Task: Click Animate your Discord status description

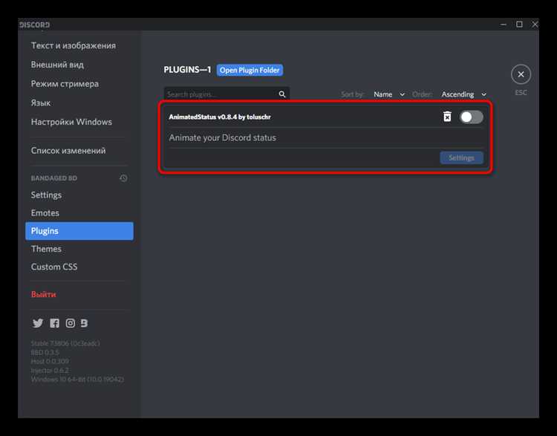Action: pos(222,138)
